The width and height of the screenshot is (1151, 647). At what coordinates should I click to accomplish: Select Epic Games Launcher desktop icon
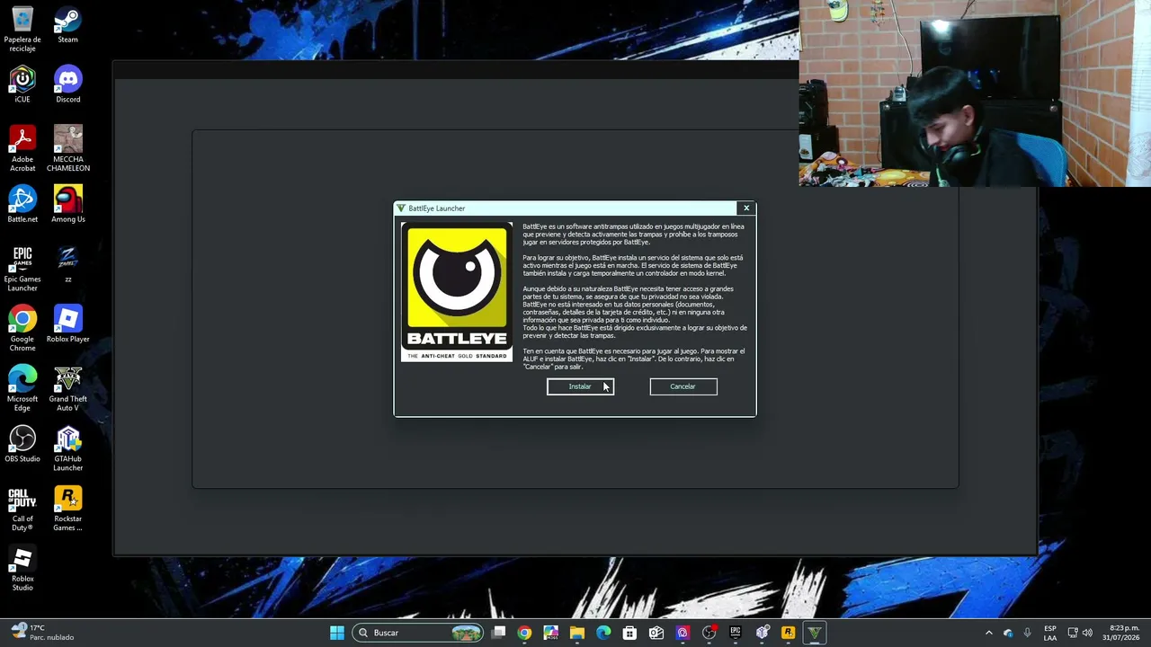[x=22, y=269]
